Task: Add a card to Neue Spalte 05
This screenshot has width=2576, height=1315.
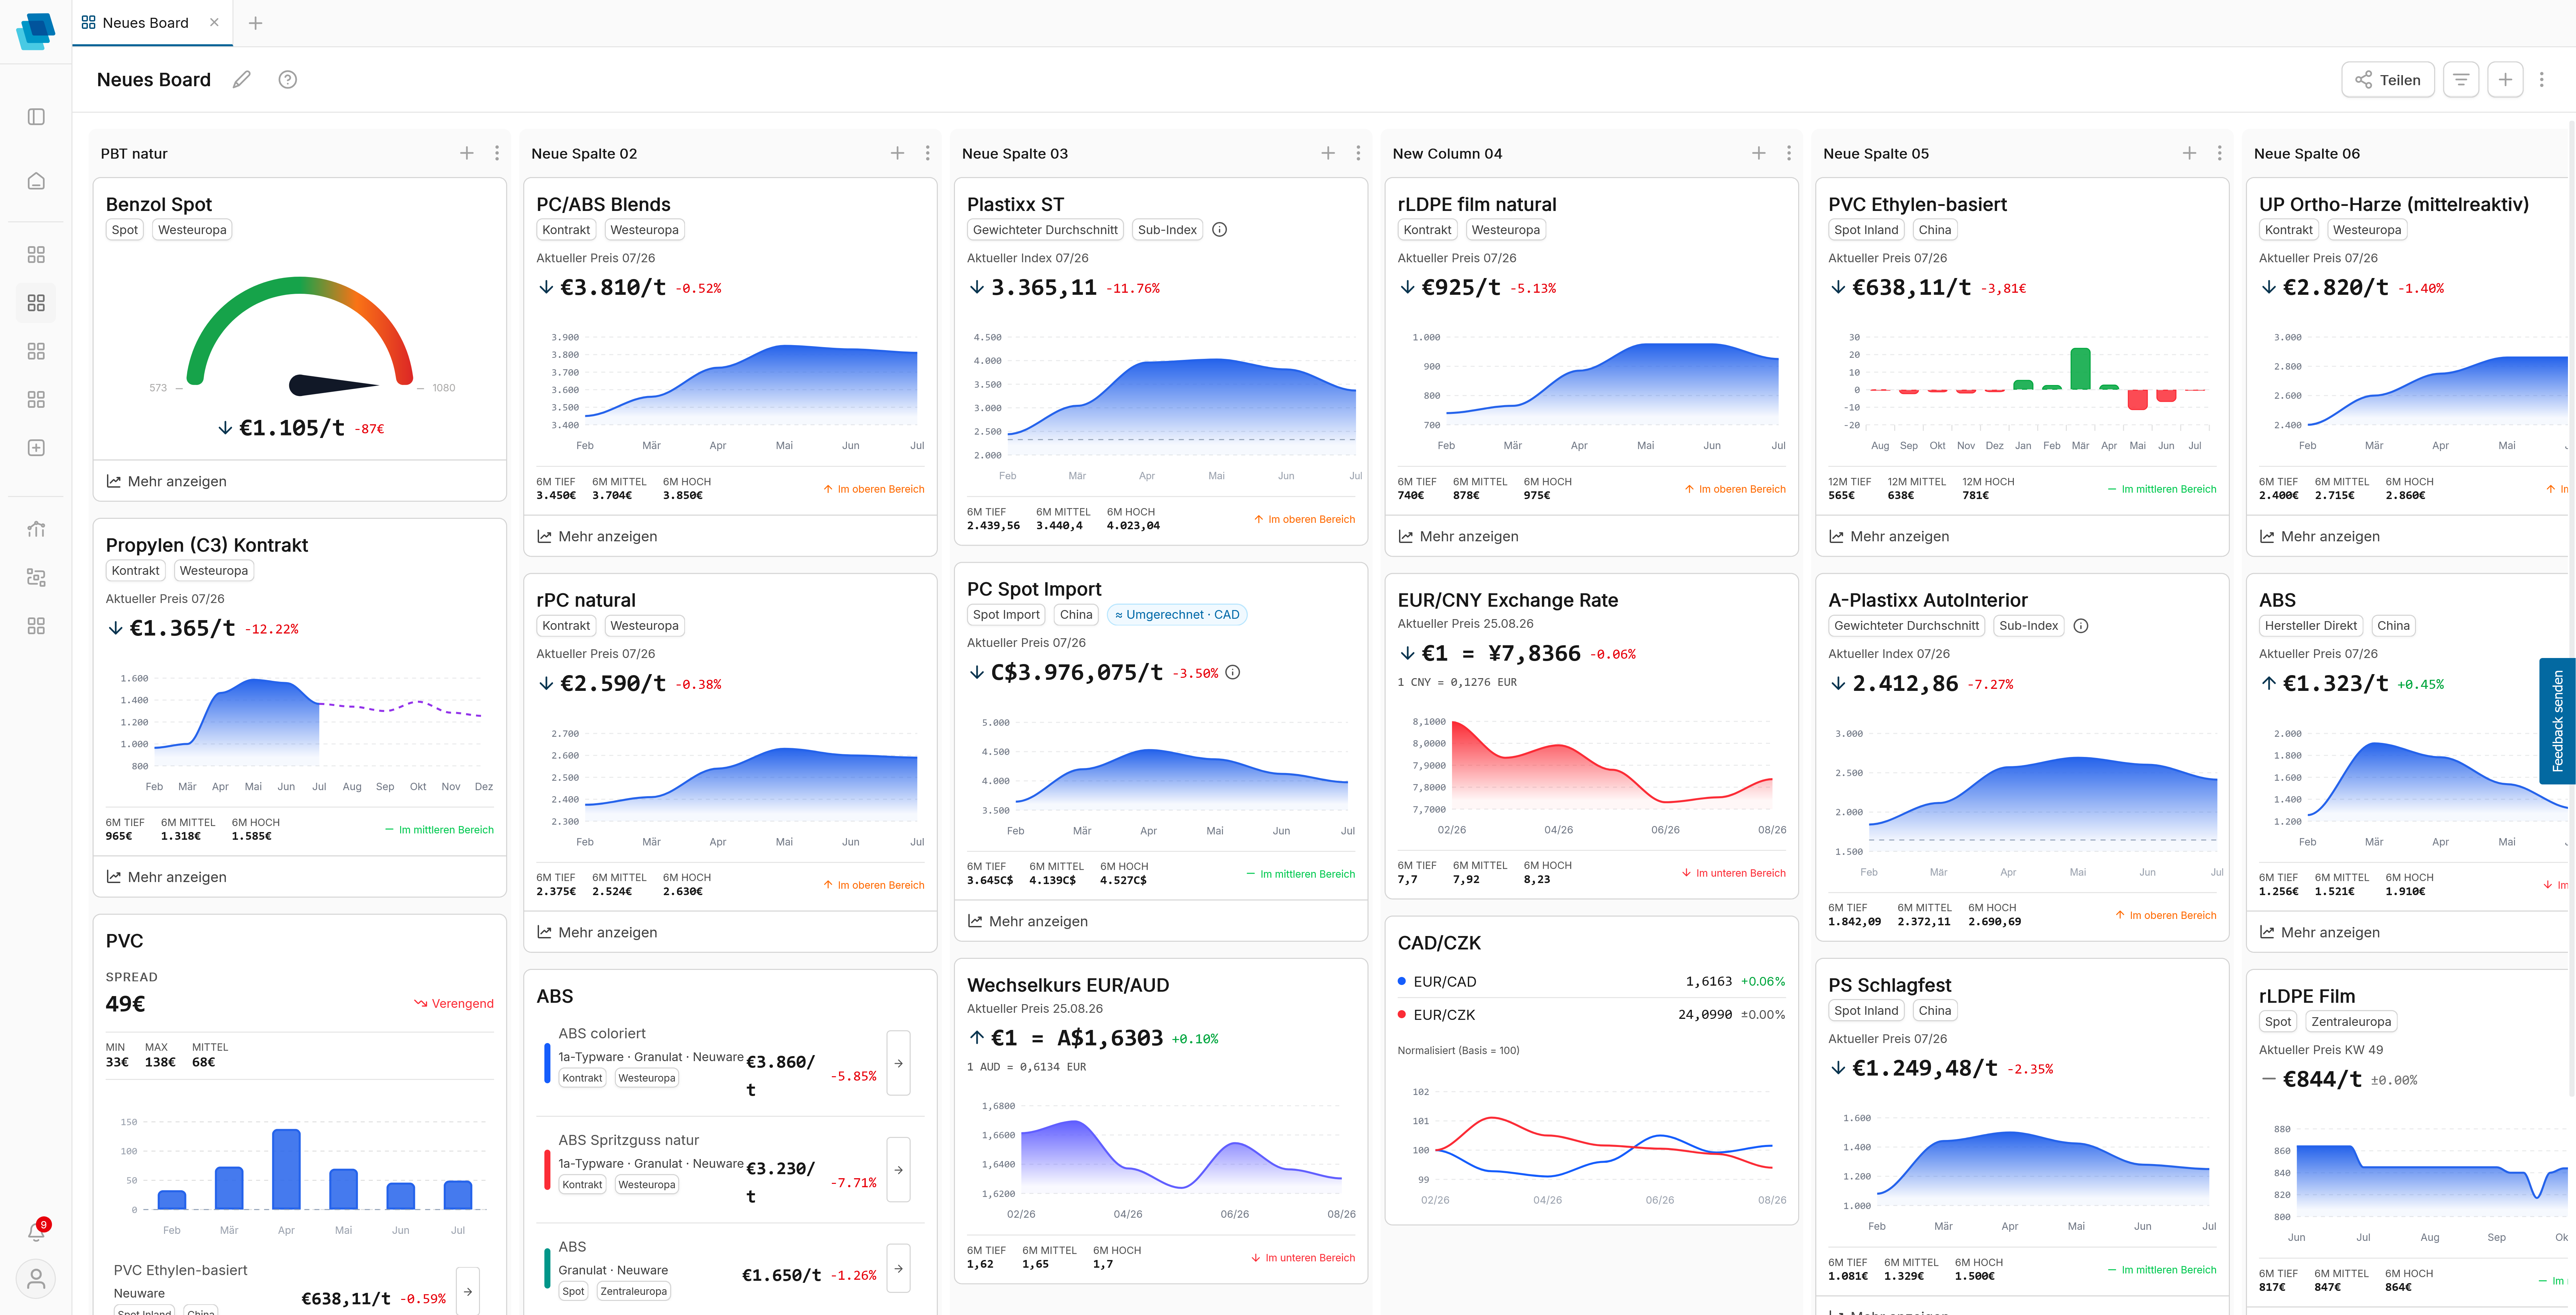Action: [x=2189, y=153]
